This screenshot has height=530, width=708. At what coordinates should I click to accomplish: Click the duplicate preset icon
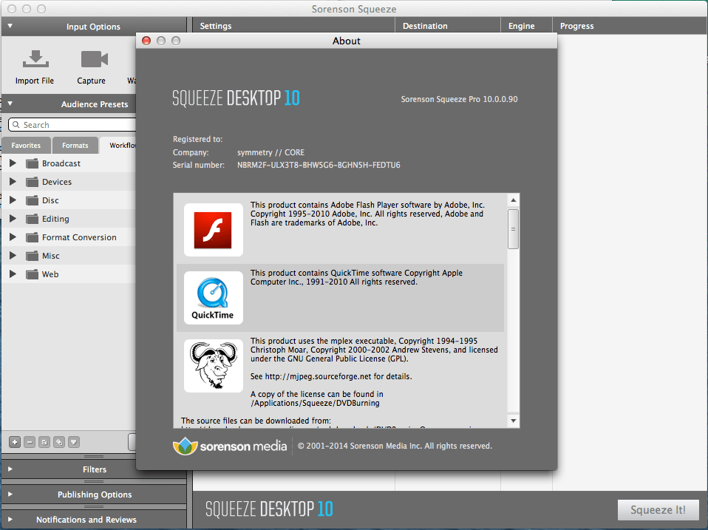59,442
